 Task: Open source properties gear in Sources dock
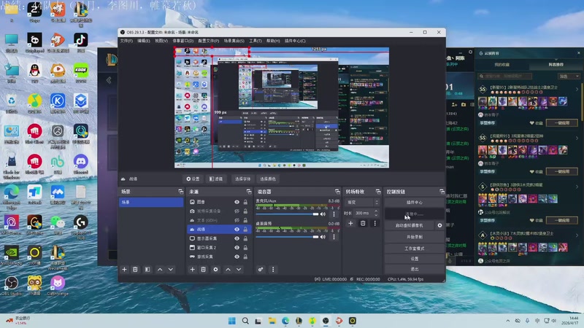pyautogui.click(x=215, y=269)
